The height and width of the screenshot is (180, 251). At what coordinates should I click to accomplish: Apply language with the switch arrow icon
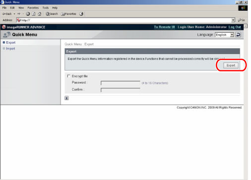pos(238,35)
